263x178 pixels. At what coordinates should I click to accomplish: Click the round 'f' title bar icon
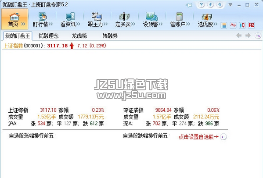tap(210, 5)
